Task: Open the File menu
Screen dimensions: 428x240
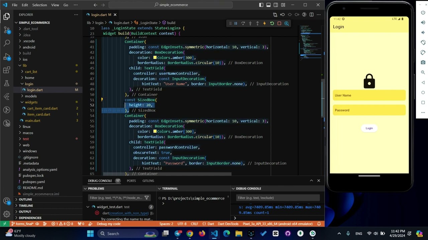Action: [15, 5]
